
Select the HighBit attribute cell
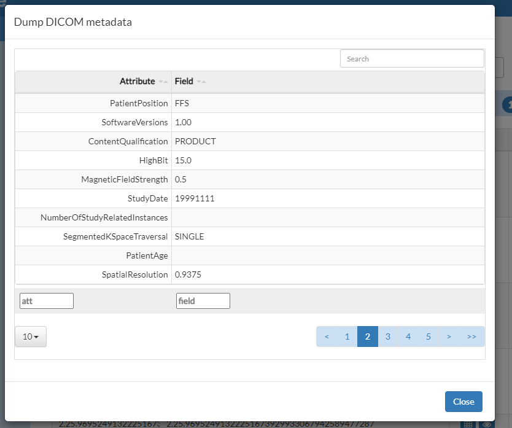pyautogui.click(x=93, y=160)
